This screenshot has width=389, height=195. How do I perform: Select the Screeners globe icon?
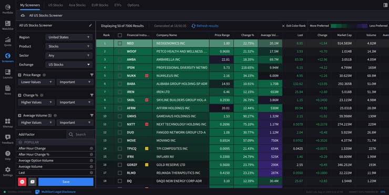tap(8, 56)
